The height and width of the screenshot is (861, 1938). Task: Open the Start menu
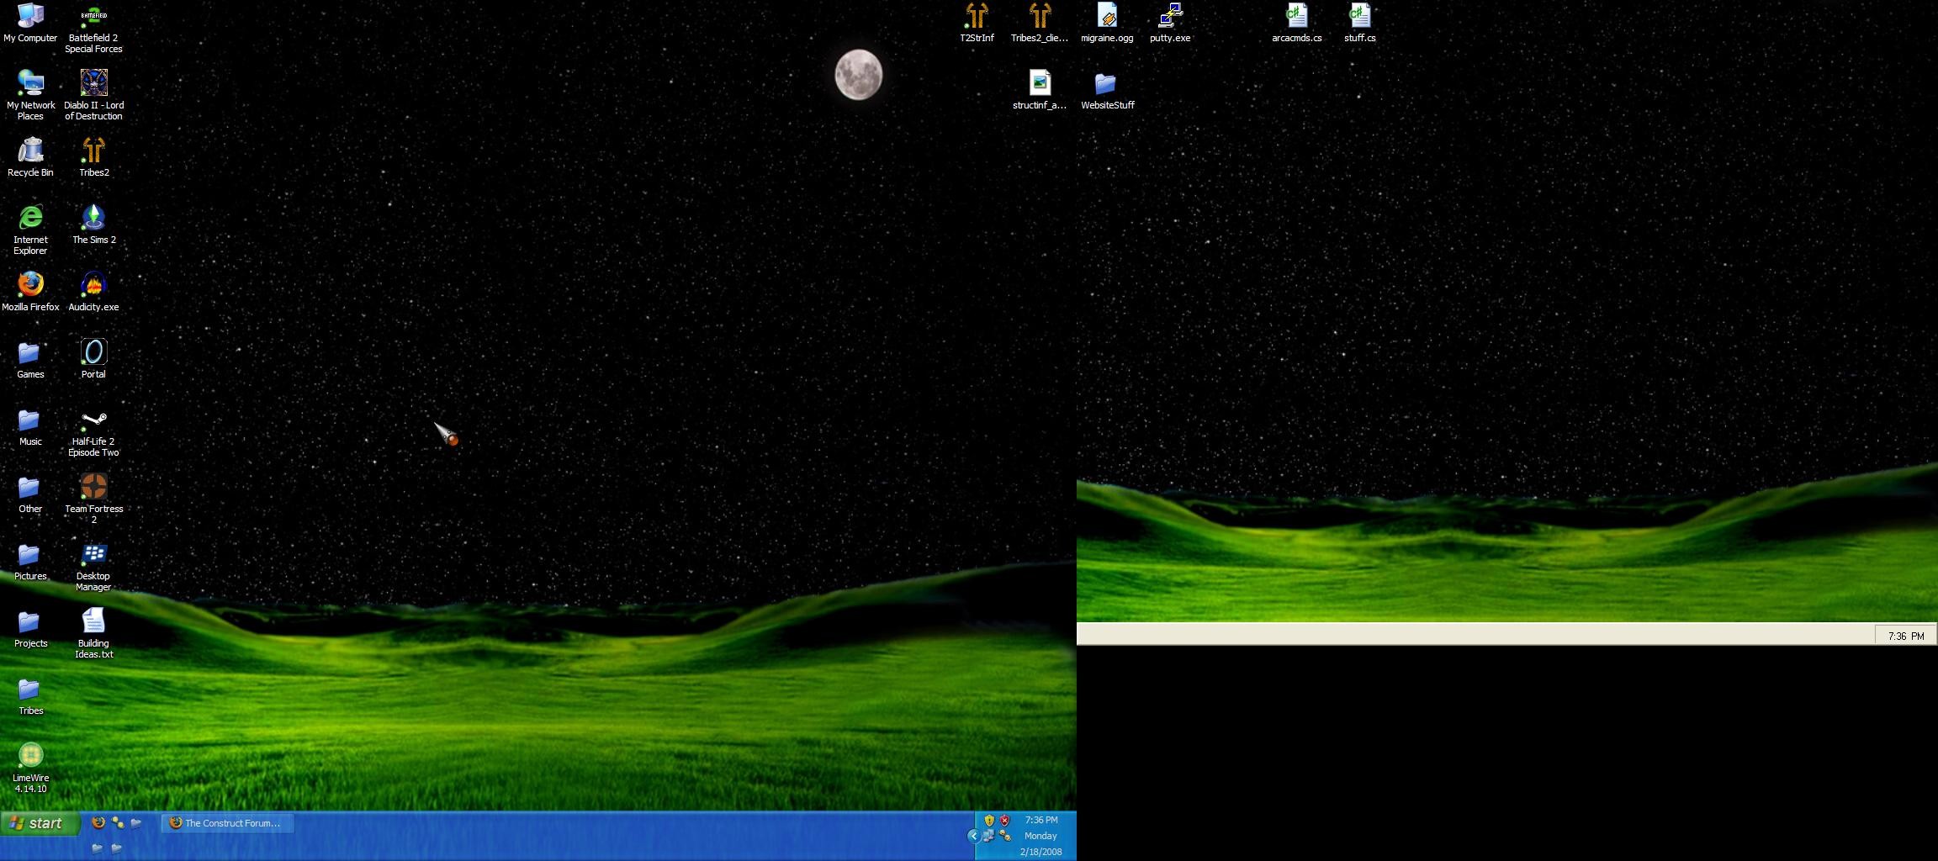40,823
